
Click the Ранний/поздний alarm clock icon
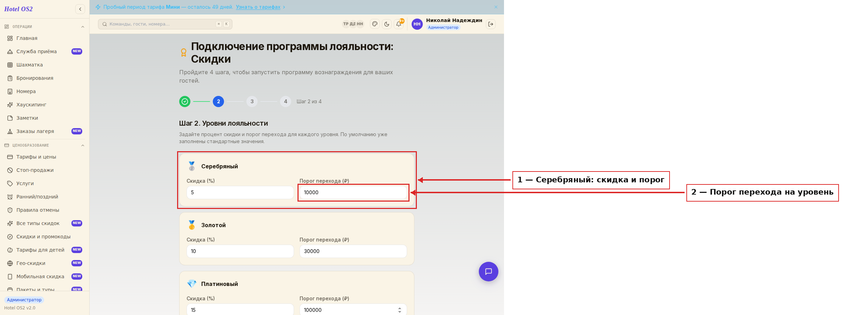pyautogui.click(x=10, y=197)
